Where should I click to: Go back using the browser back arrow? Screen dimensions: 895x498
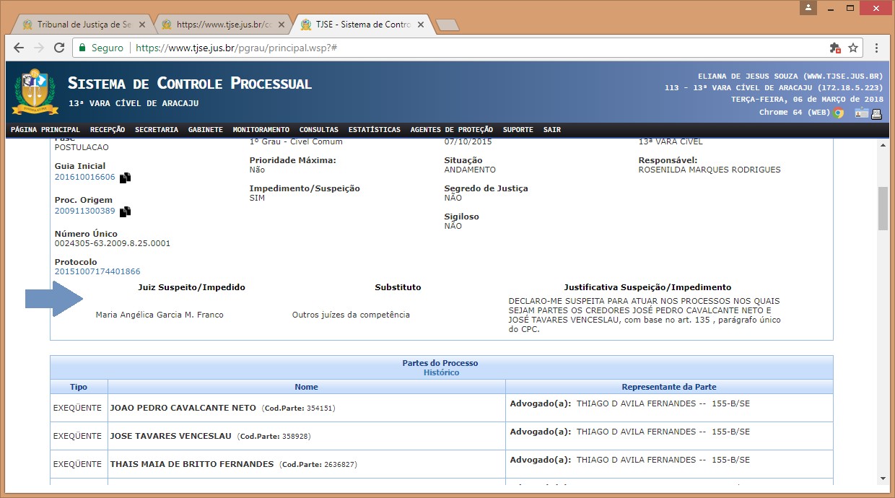coord(19,48)
